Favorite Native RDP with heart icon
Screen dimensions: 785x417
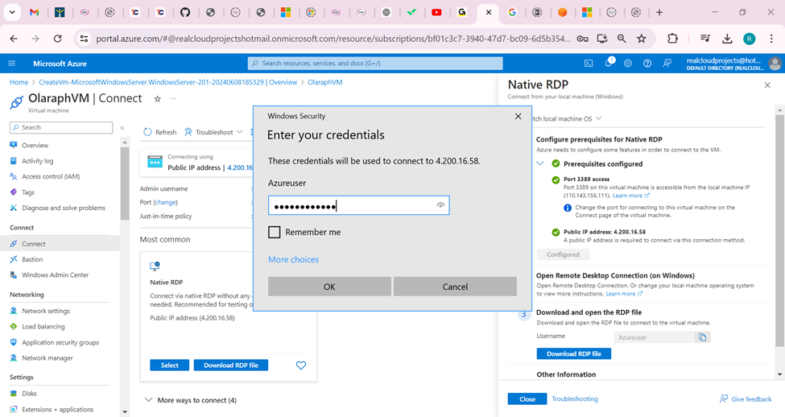coord(301,365)
